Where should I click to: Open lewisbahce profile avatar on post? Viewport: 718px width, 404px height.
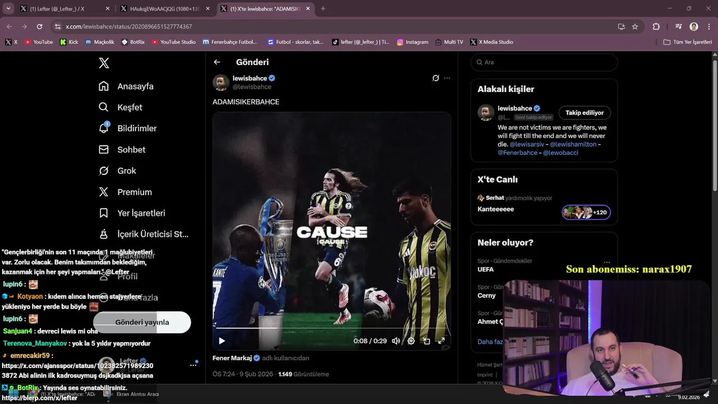(x=220, y=82)
